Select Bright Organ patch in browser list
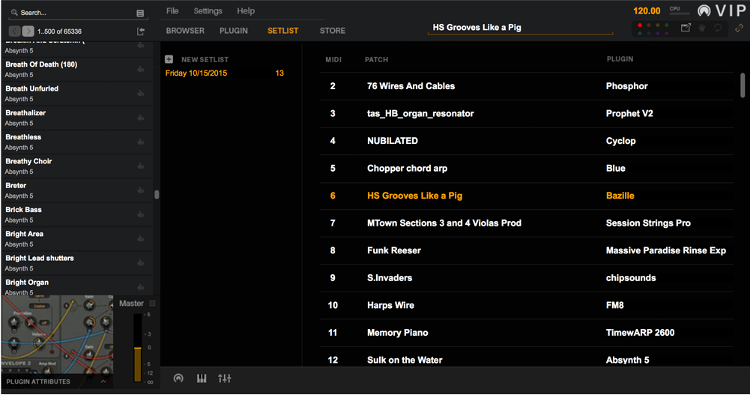 (x=76, y=286)
